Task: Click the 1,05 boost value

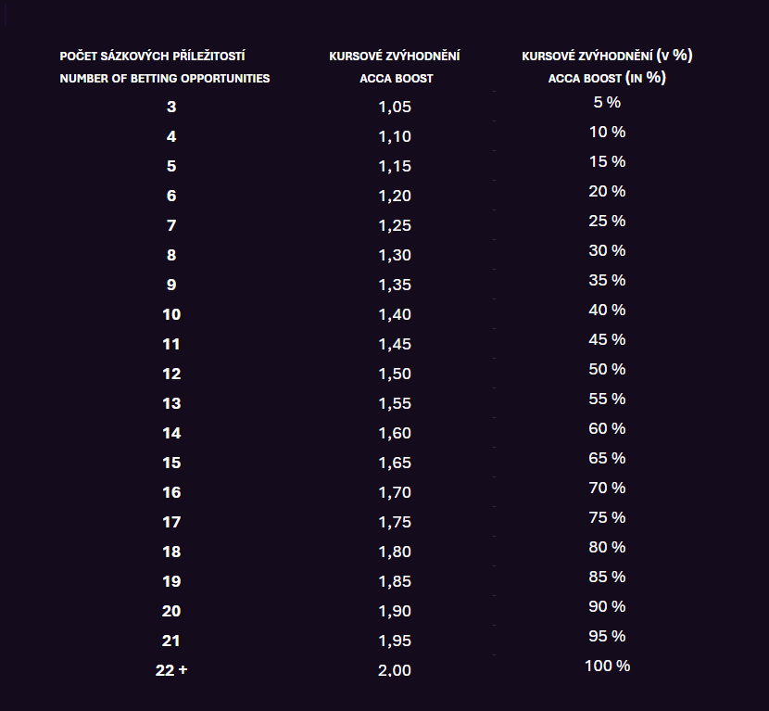Action: pyautogui.click(x=395, y=107)
